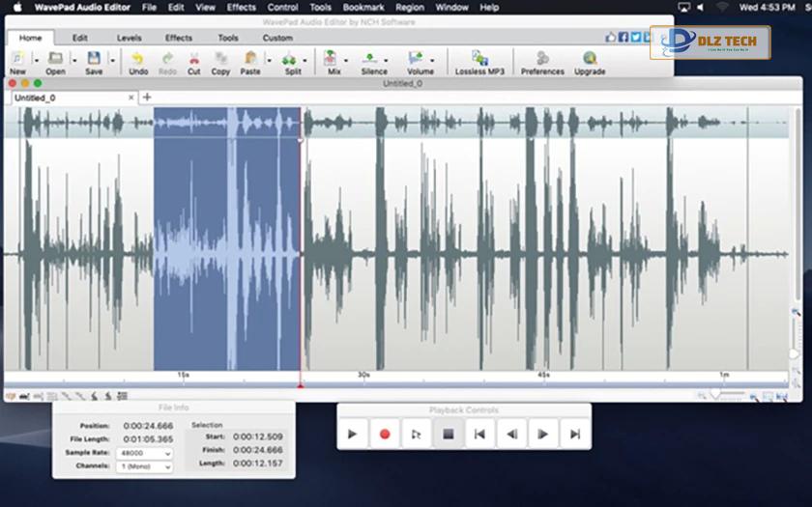Click the thumbs-up like icon

coord(611,38)
